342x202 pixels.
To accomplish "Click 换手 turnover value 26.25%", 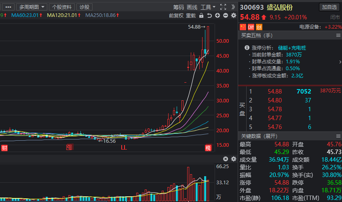I will 331,167.
